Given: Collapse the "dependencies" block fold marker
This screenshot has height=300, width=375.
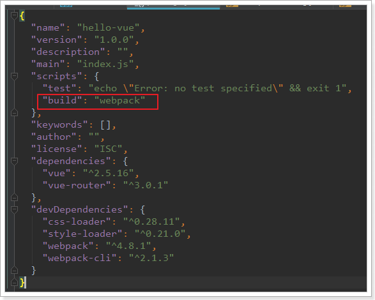Looking at the screenshot, I should click(14, 161).
